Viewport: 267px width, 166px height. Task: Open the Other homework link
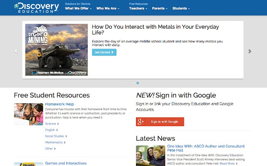(50, 149)
